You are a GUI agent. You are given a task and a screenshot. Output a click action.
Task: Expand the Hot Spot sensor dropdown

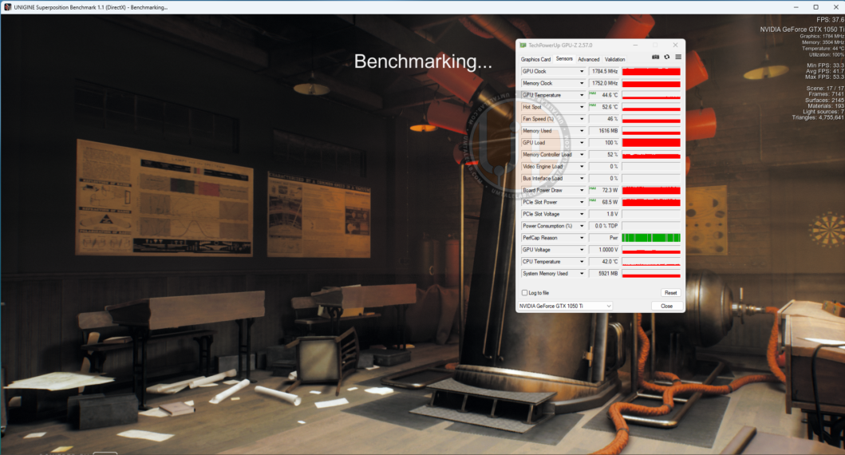pos(582,107)
